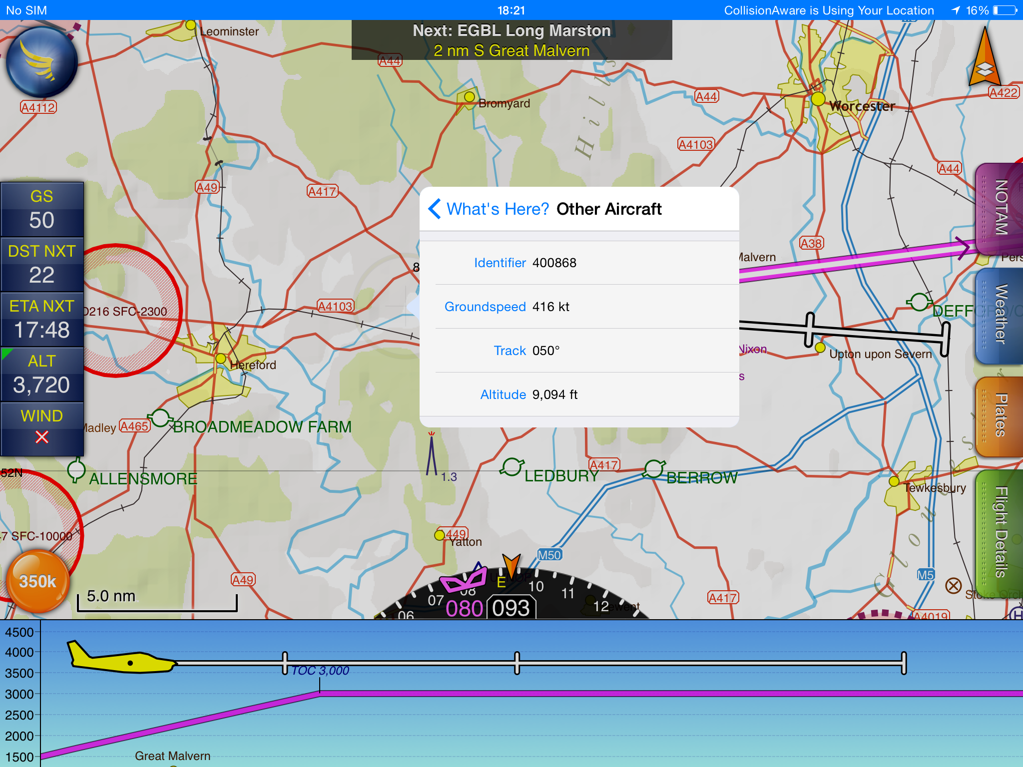
Task: Tap the ALT altitude instrument box
Action: 42,374
